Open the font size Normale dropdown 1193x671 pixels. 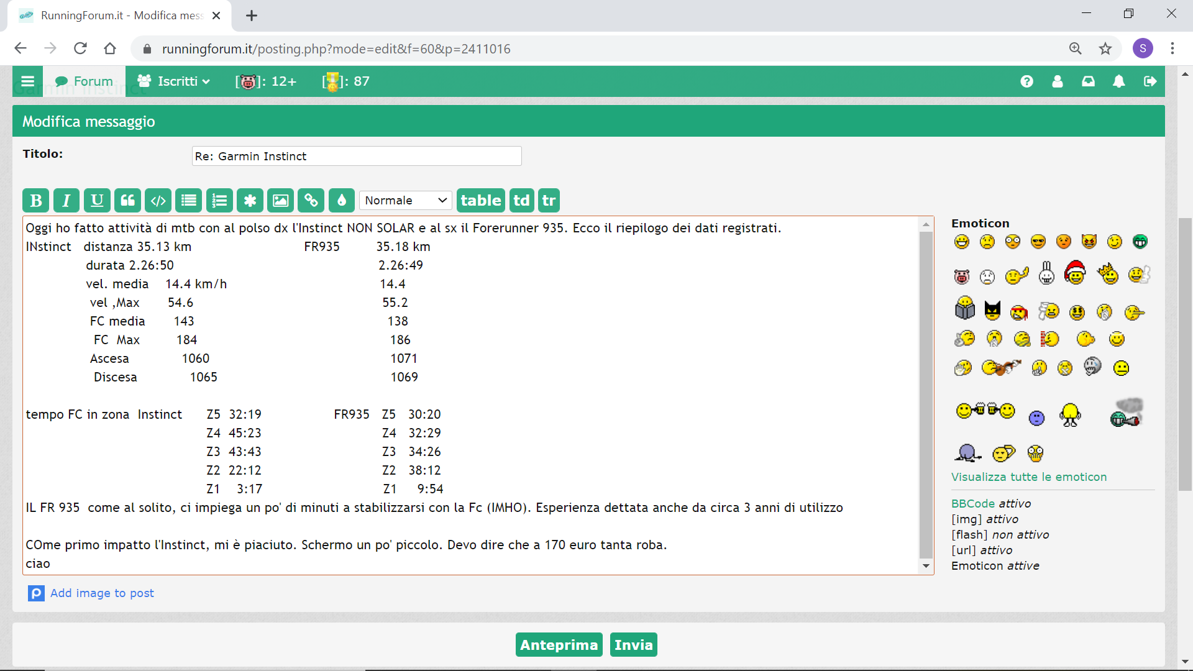[x=406, y=201]
